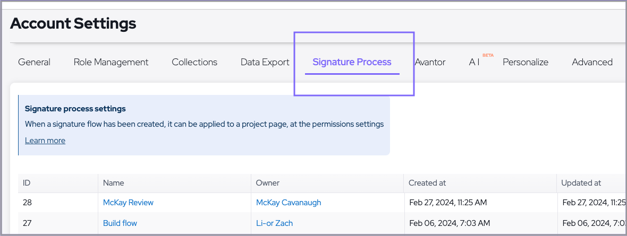
Task: Click the Name column header
Action: click(x=113, y=183)
